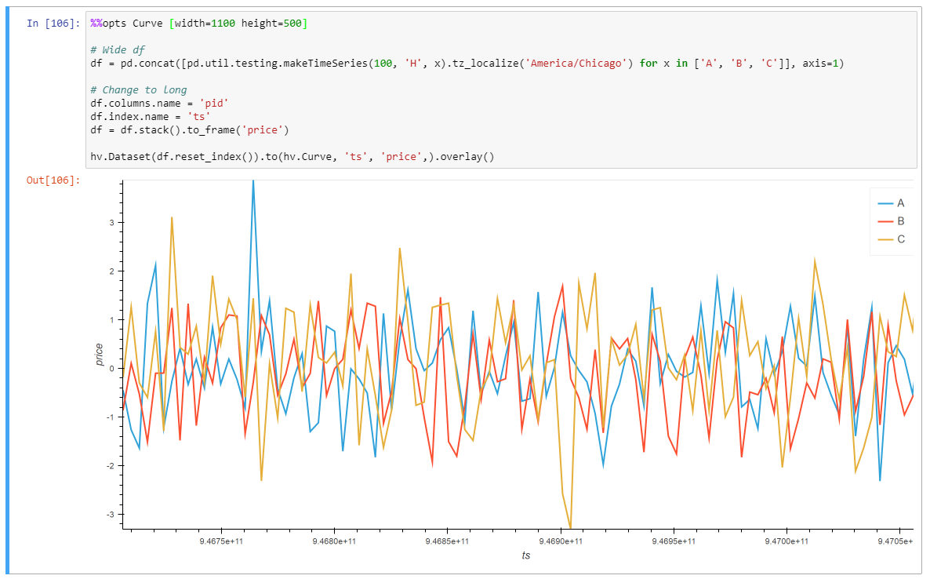The height and width of the screenshot is (579, 930).
Task: Click the 'price' y-axis label
Action: tap(99, 354)
